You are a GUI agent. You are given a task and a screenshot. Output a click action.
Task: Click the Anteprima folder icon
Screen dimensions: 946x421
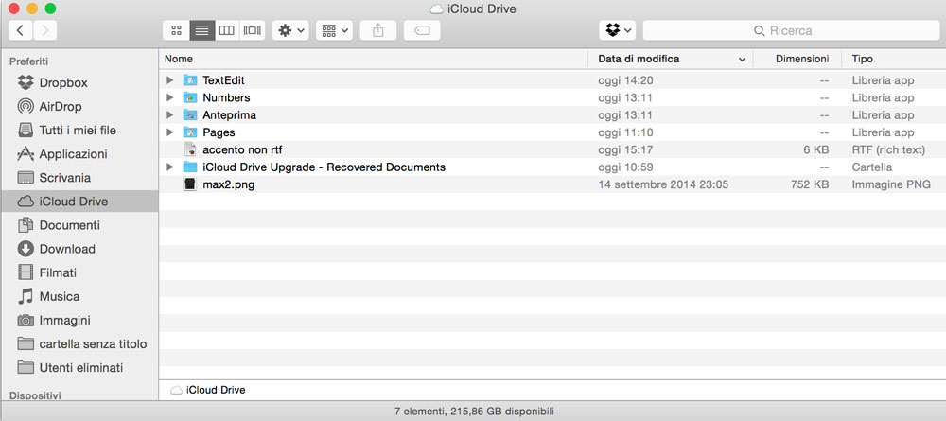pyautogui.click(x=190, y=115)
